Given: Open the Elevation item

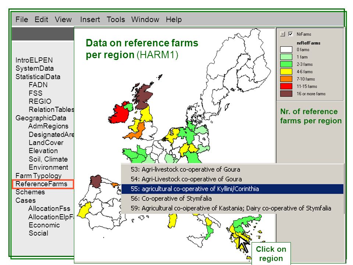Looking at the screenshot, I should (x=43, y=151).
